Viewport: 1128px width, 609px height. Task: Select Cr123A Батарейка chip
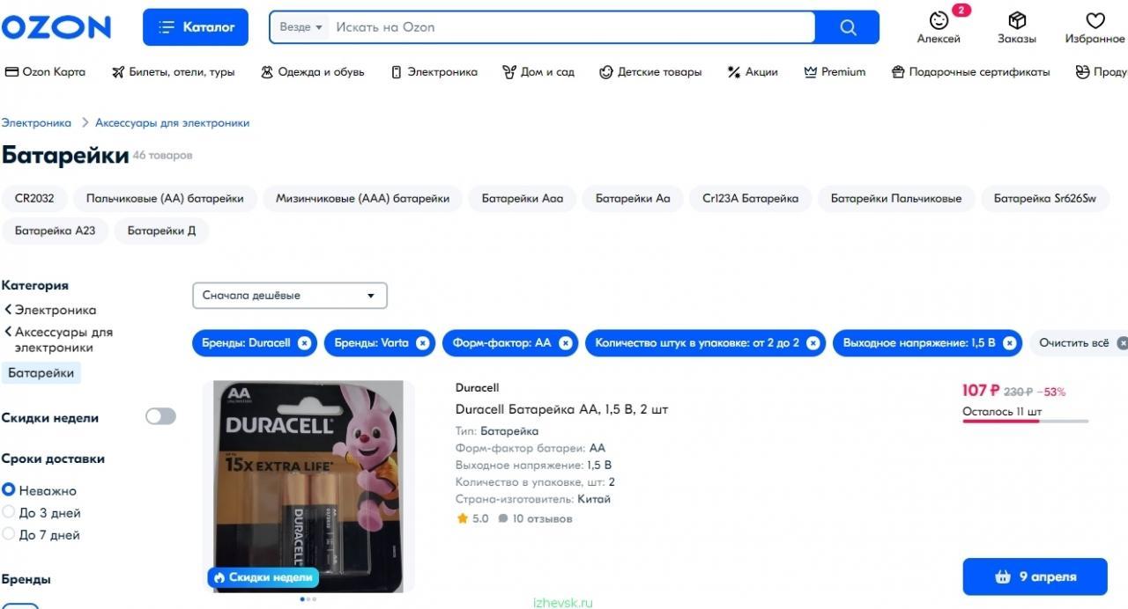pos(751,199)
